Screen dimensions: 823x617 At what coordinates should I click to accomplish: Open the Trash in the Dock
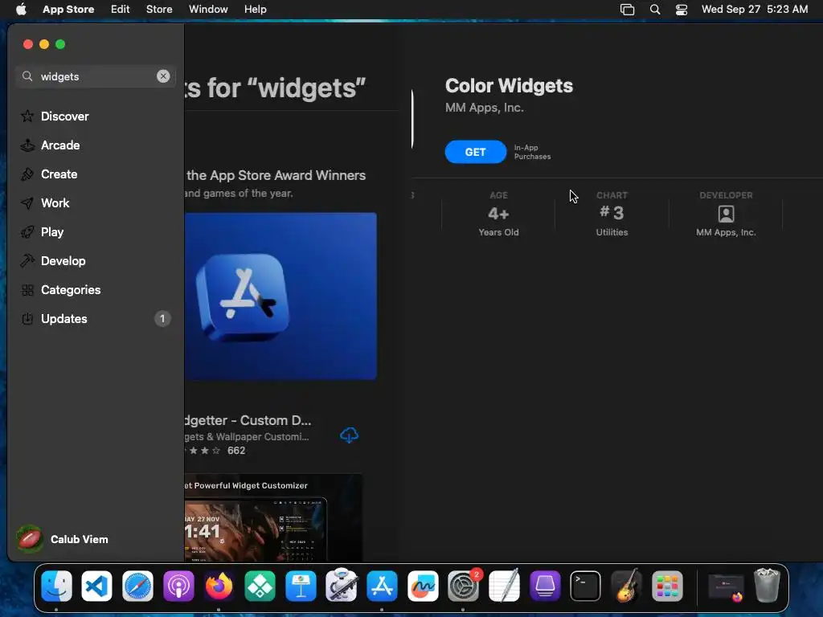[x=767, y=585]
